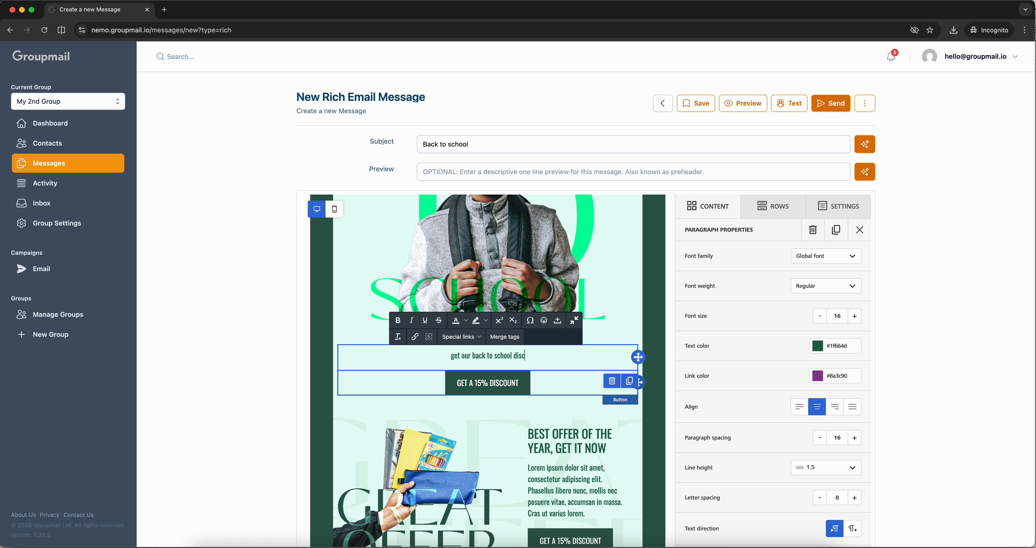
Task: Set text direction right-to-left
Action: (852, 528)
